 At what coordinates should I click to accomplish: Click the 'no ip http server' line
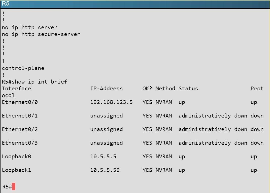point(30,27)
